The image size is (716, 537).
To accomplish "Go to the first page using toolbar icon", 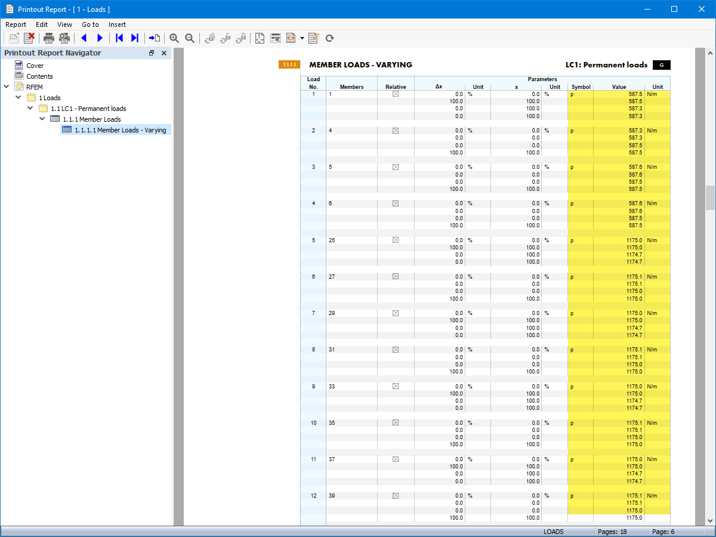I will tap(119, 38).
